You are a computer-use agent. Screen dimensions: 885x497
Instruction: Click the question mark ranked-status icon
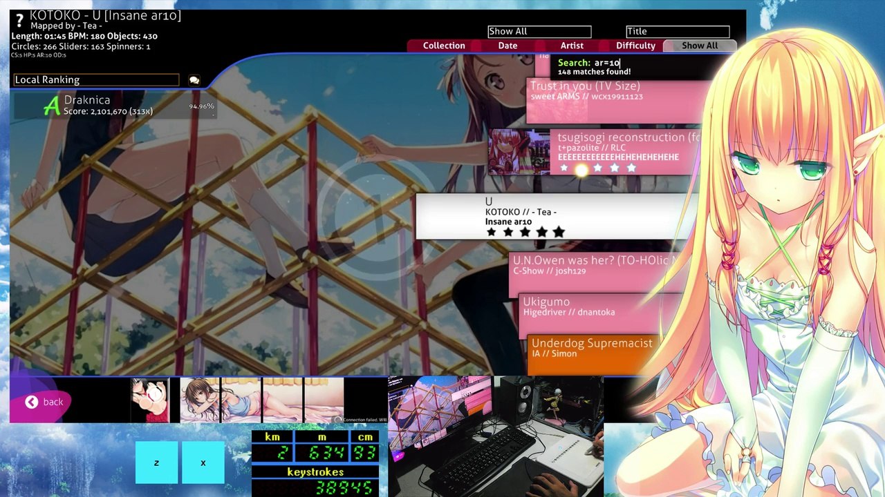[x=19, y=20]
